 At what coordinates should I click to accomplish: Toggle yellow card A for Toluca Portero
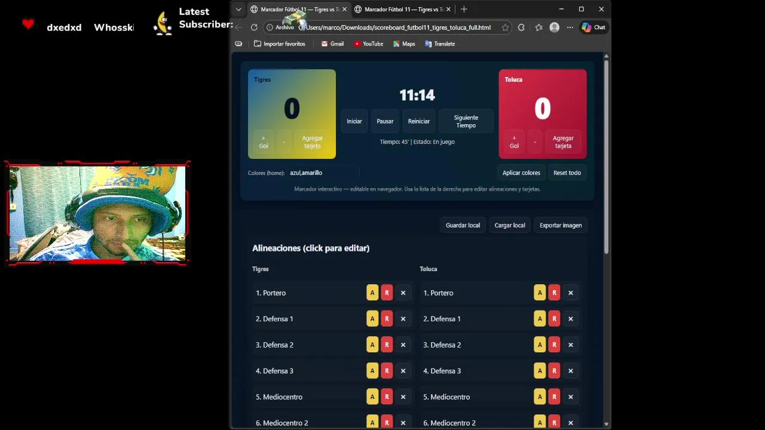pos(540,293)
